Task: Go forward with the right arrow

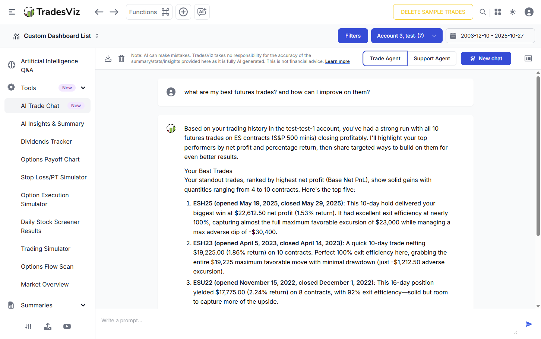Action: [114, 12]
